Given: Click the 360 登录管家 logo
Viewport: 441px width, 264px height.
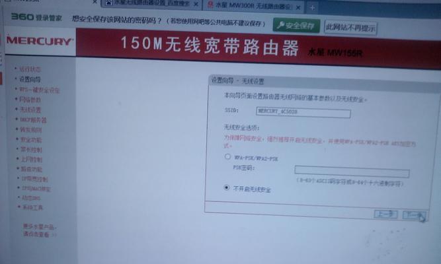Looking at the screenshot, I should [36, 17].
